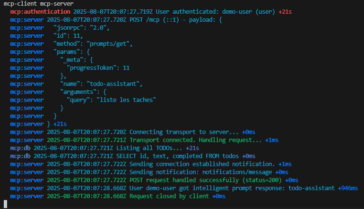Click the terminal cursor block at bottom

point(6,204)
